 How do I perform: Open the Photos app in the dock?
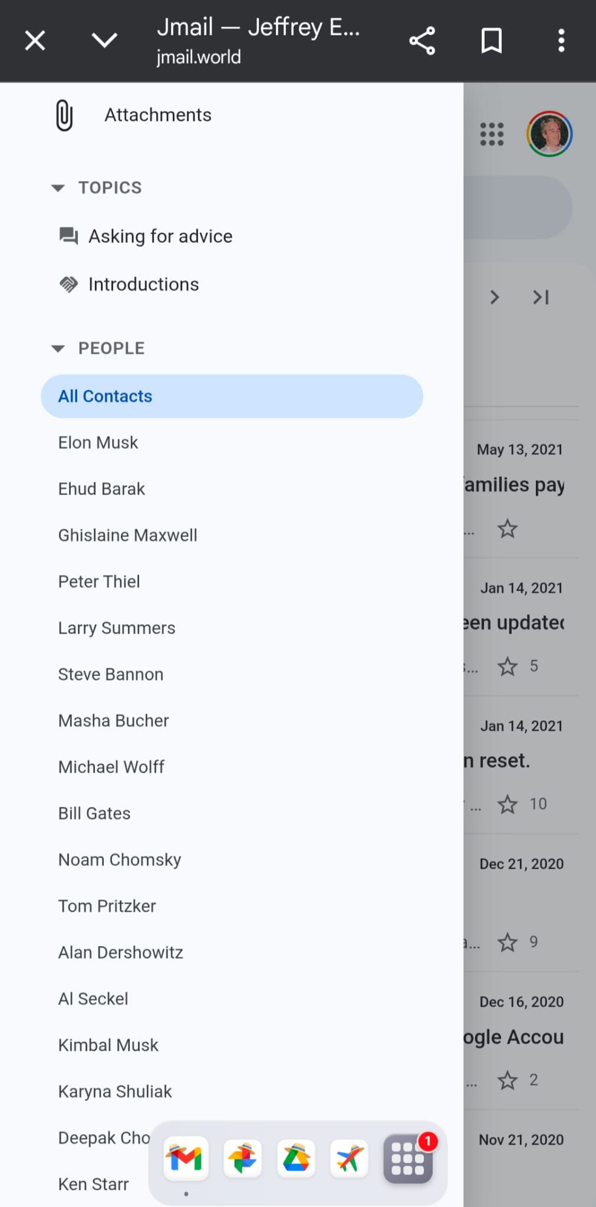coord(242,1159)
